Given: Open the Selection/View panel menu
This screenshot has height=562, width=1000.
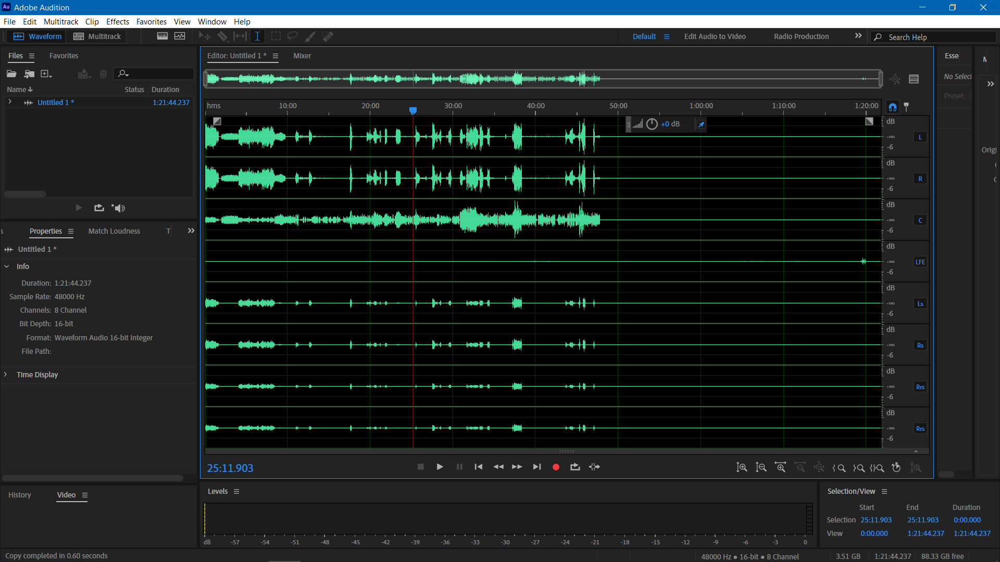Looking at the screenshot, I should coord(884,491).
